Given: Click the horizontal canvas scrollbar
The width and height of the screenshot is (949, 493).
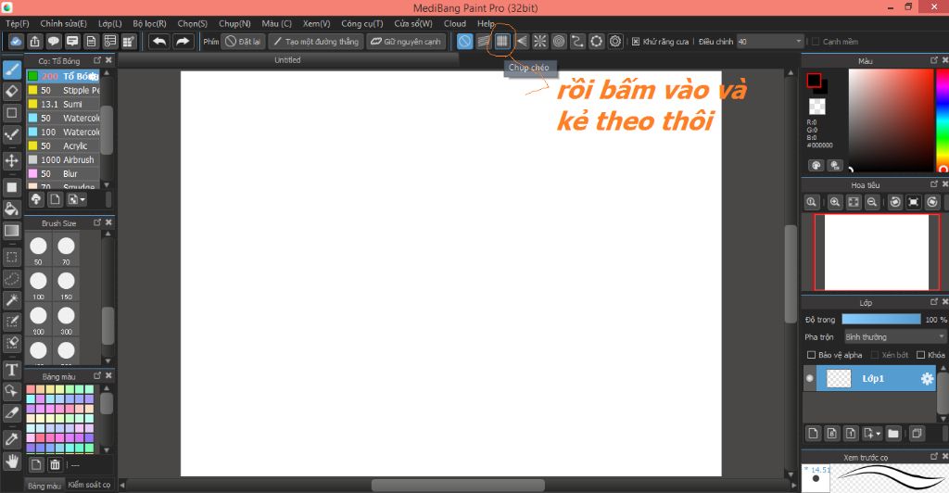Looking at the screenshot, I should (458, 486).
